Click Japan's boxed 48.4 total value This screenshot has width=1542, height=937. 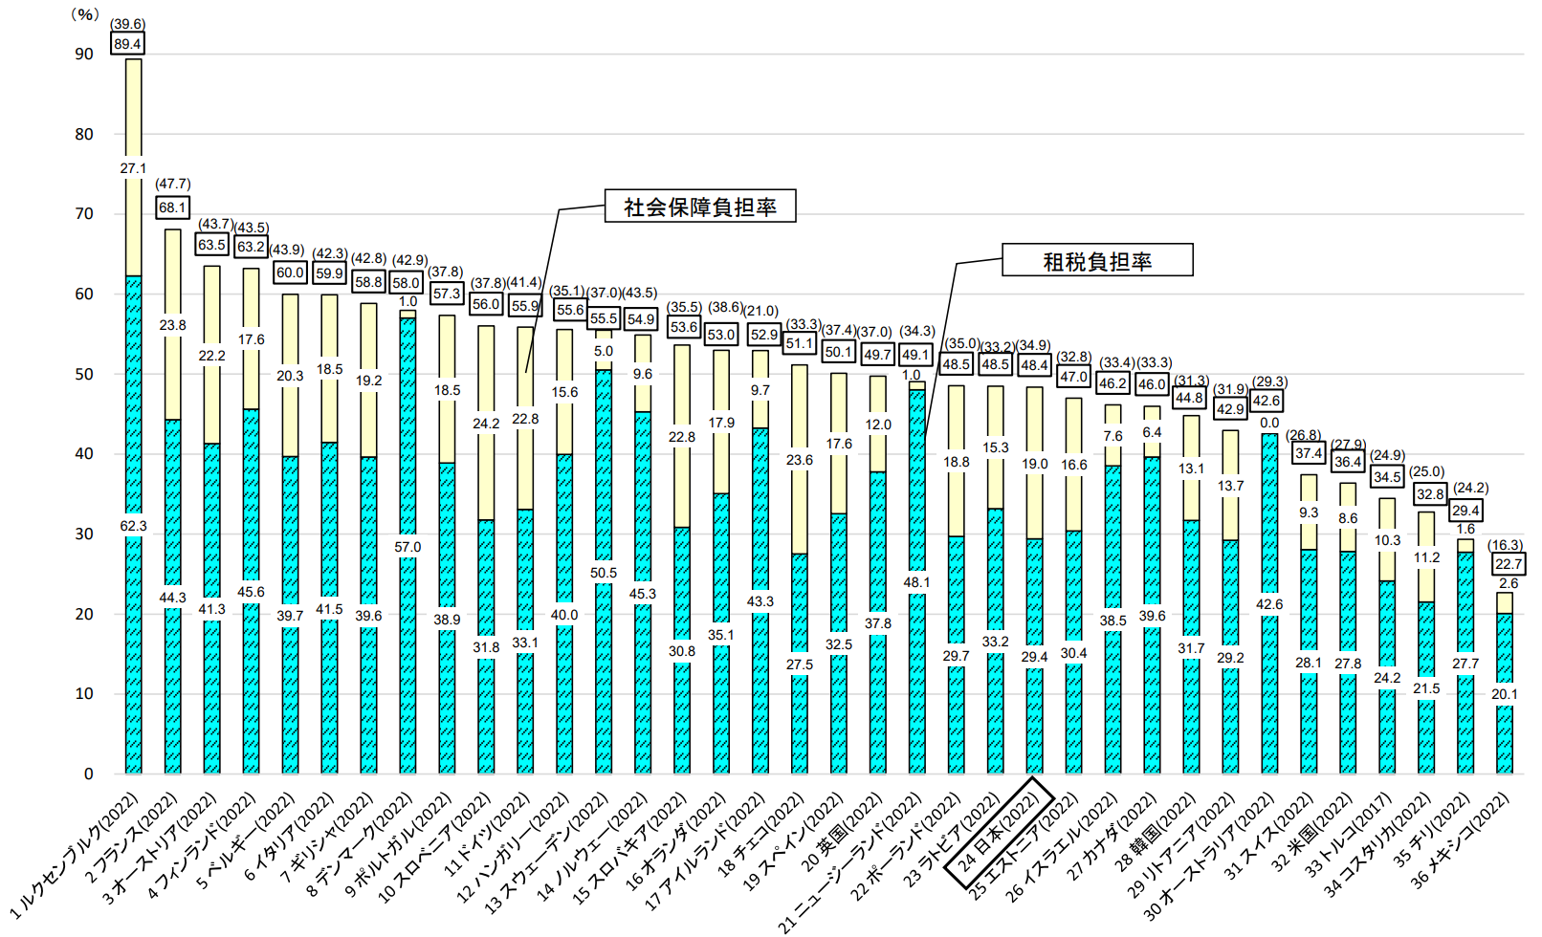click(1034, 365)
